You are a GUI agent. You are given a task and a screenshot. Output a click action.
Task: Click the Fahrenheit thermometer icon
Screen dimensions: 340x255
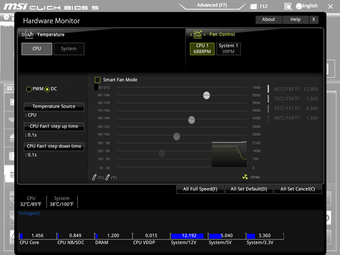pos(107,178)
